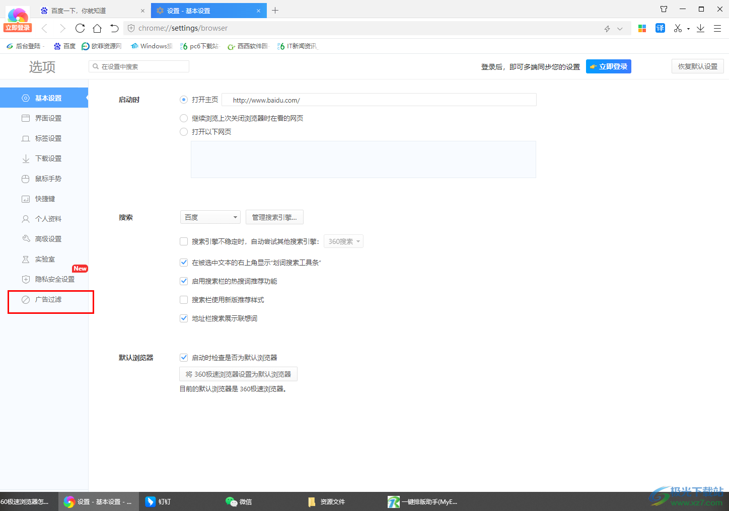
Task: Click the 立即登录 avatar badge
Action: 18,28
